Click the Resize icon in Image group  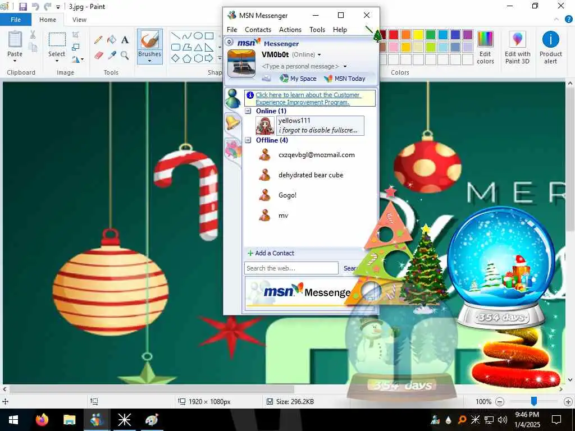pyautogui.click(x=76, y=47)
